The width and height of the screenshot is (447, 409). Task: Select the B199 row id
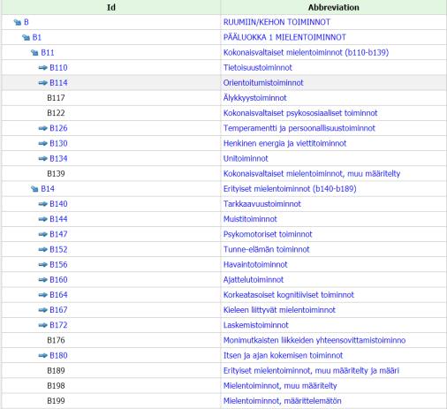(56, 401)
